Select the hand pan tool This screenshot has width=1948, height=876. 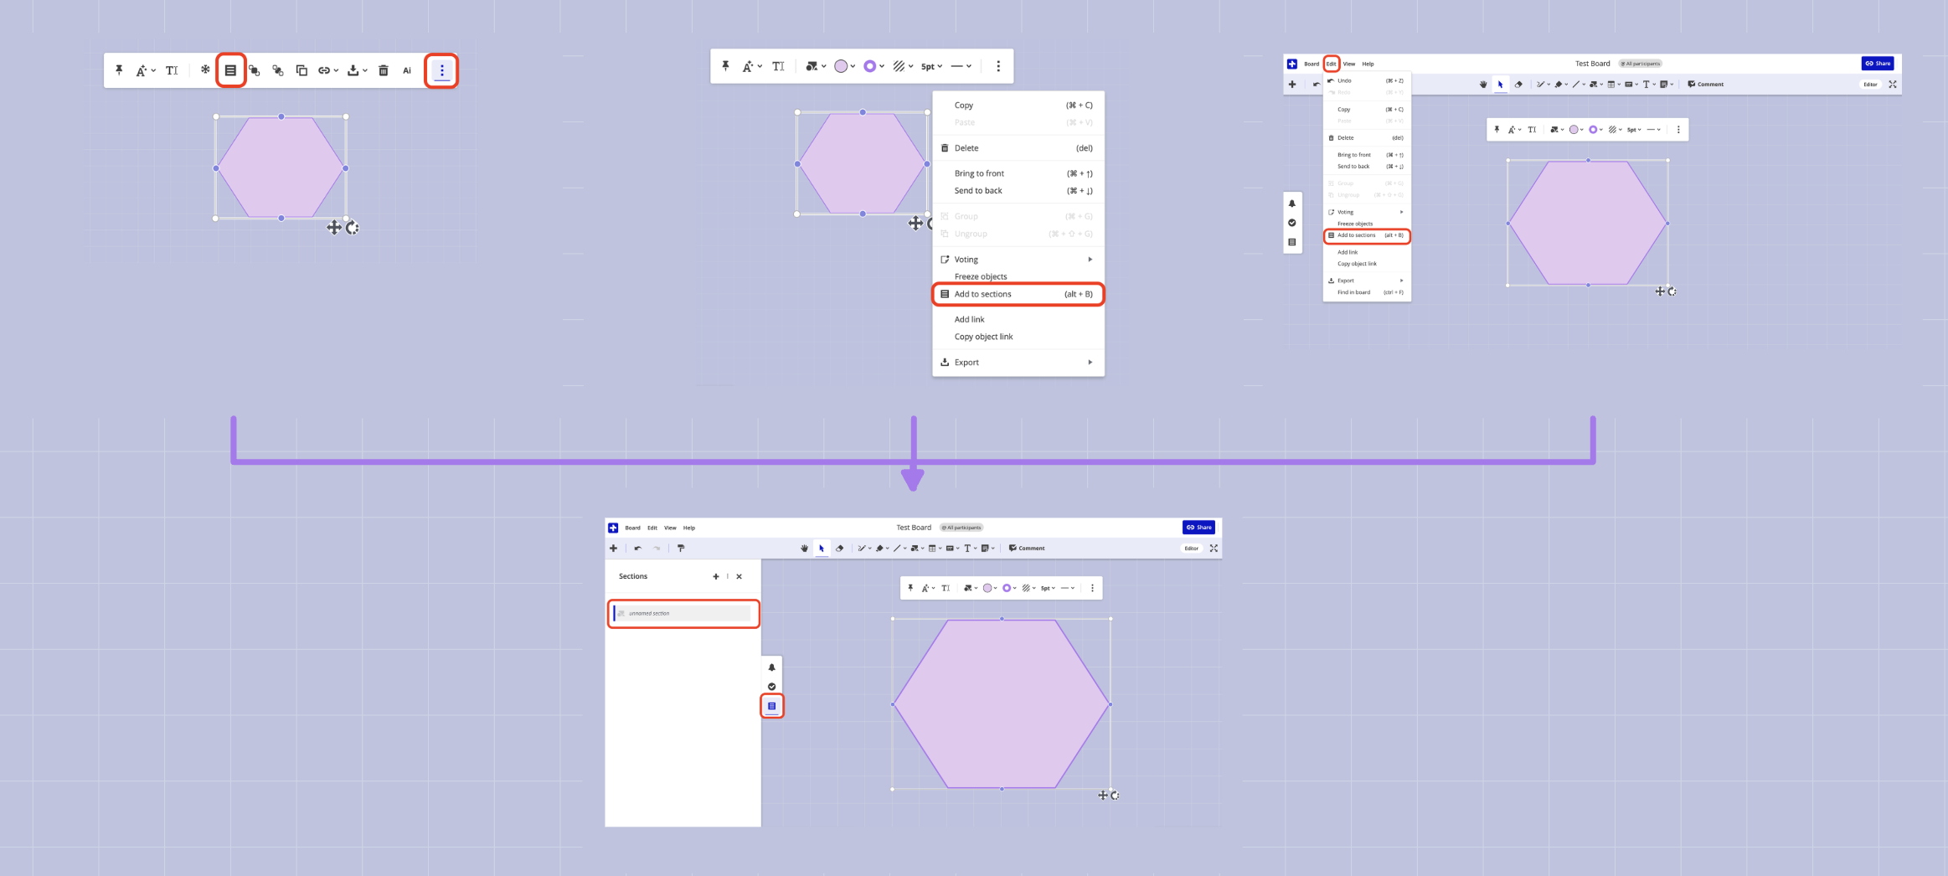click(805, 548)
